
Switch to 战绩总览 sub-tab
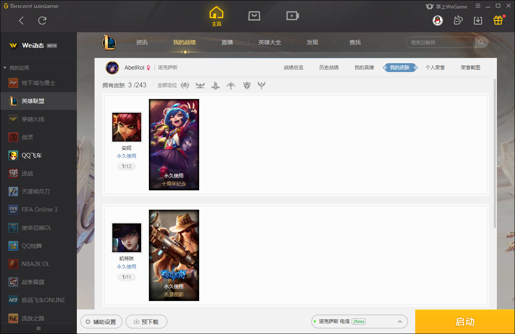click(293, 68)
